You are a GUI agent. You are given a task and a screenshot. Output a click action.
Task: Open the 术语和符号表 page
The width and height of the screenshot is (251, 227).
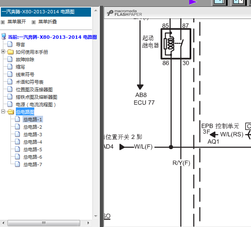tap(30, 82)
